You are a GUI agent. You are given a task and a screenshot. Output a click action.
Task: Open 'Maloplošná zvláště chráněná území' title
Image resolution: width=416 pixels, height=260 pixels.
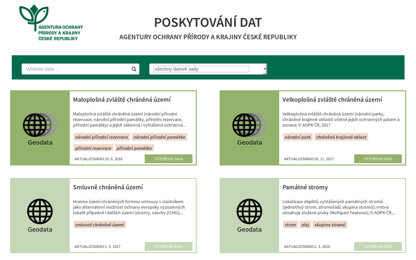[122, 100]
